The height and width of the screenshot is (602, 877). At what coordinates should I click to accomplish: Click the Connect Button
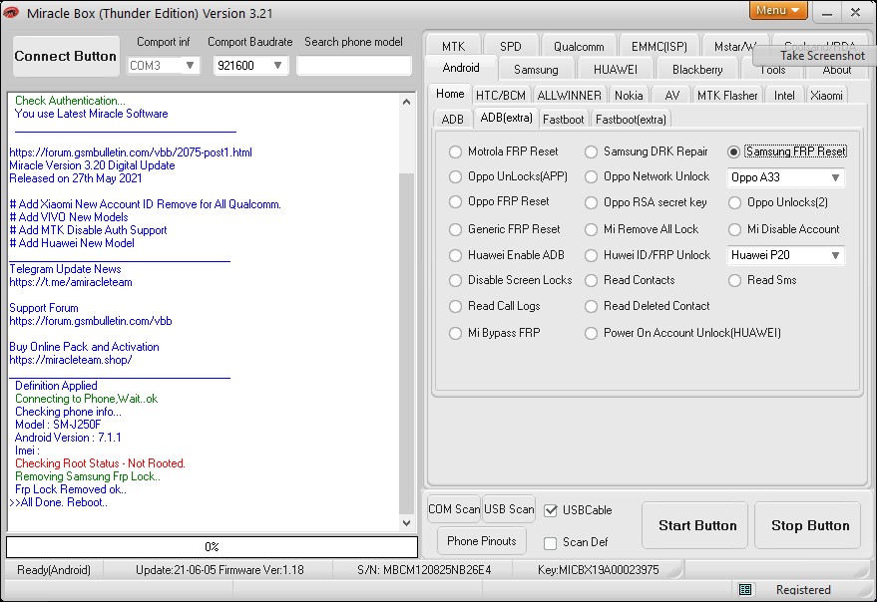point(66,56)
